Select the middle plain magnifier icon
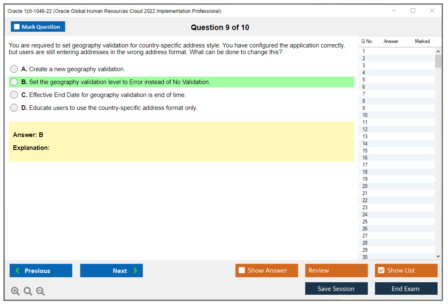This screenshot has width=448, height=306. 28,291
